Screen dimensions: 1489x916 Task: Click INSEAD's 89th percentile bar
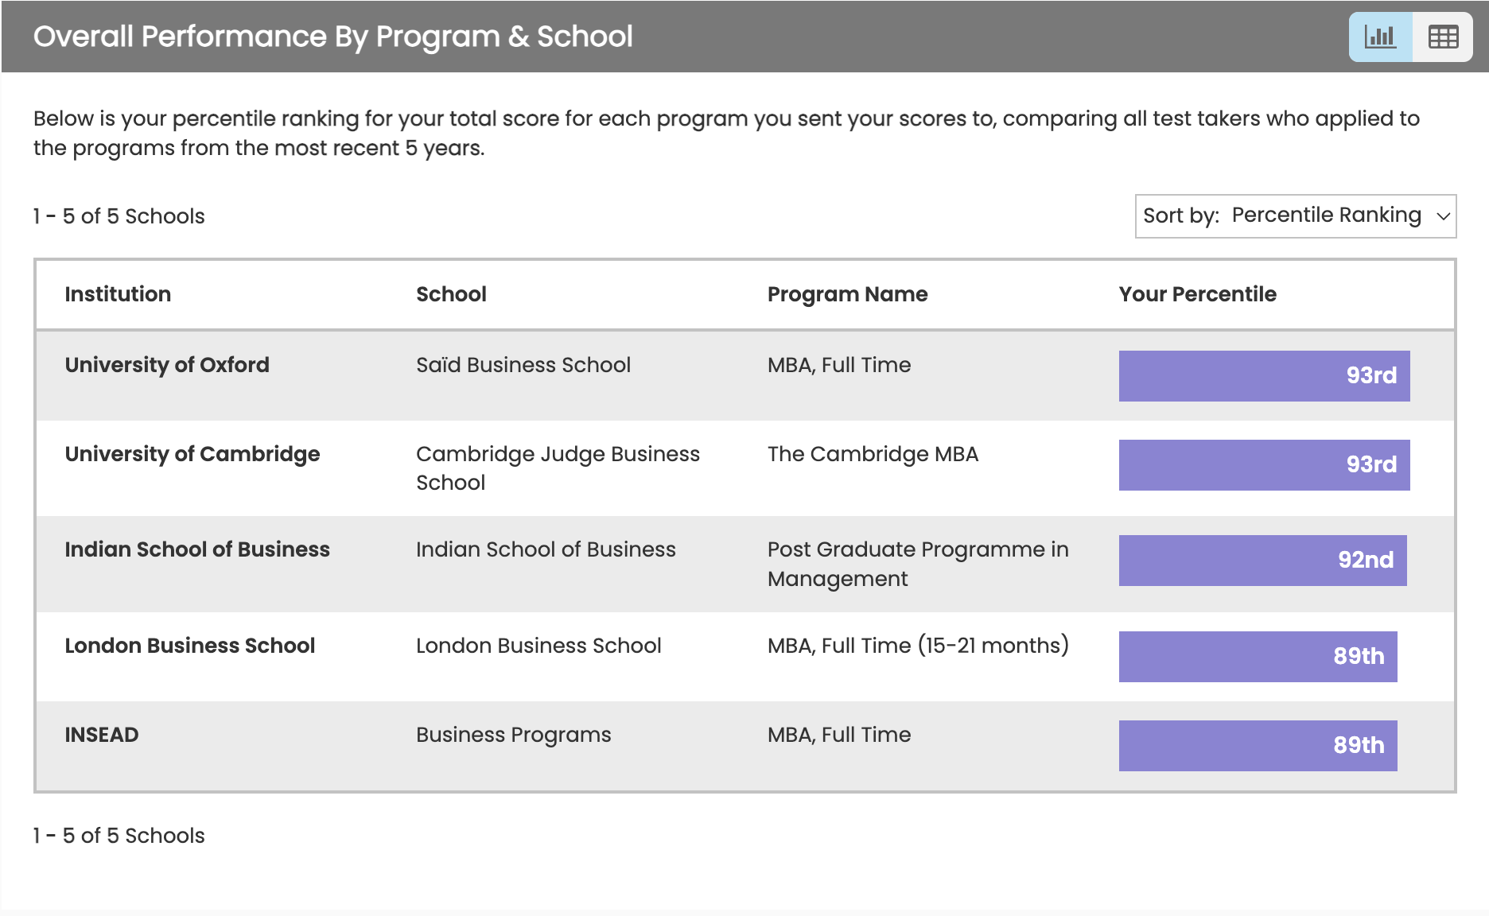pos(1258,745)
